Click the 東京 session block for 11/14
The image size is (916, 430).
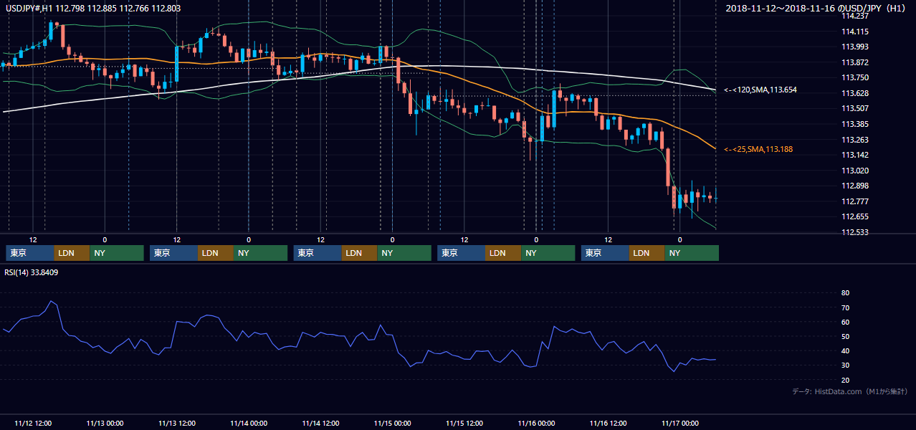pyautogui.click(x=318, y=253)
